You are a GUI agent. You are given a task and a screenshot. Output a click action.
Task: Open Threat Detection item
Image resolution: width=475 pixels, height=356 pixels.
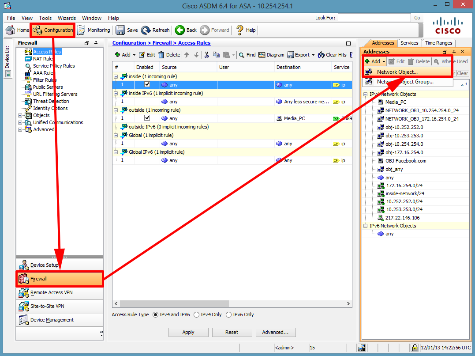tap(47, 101)
